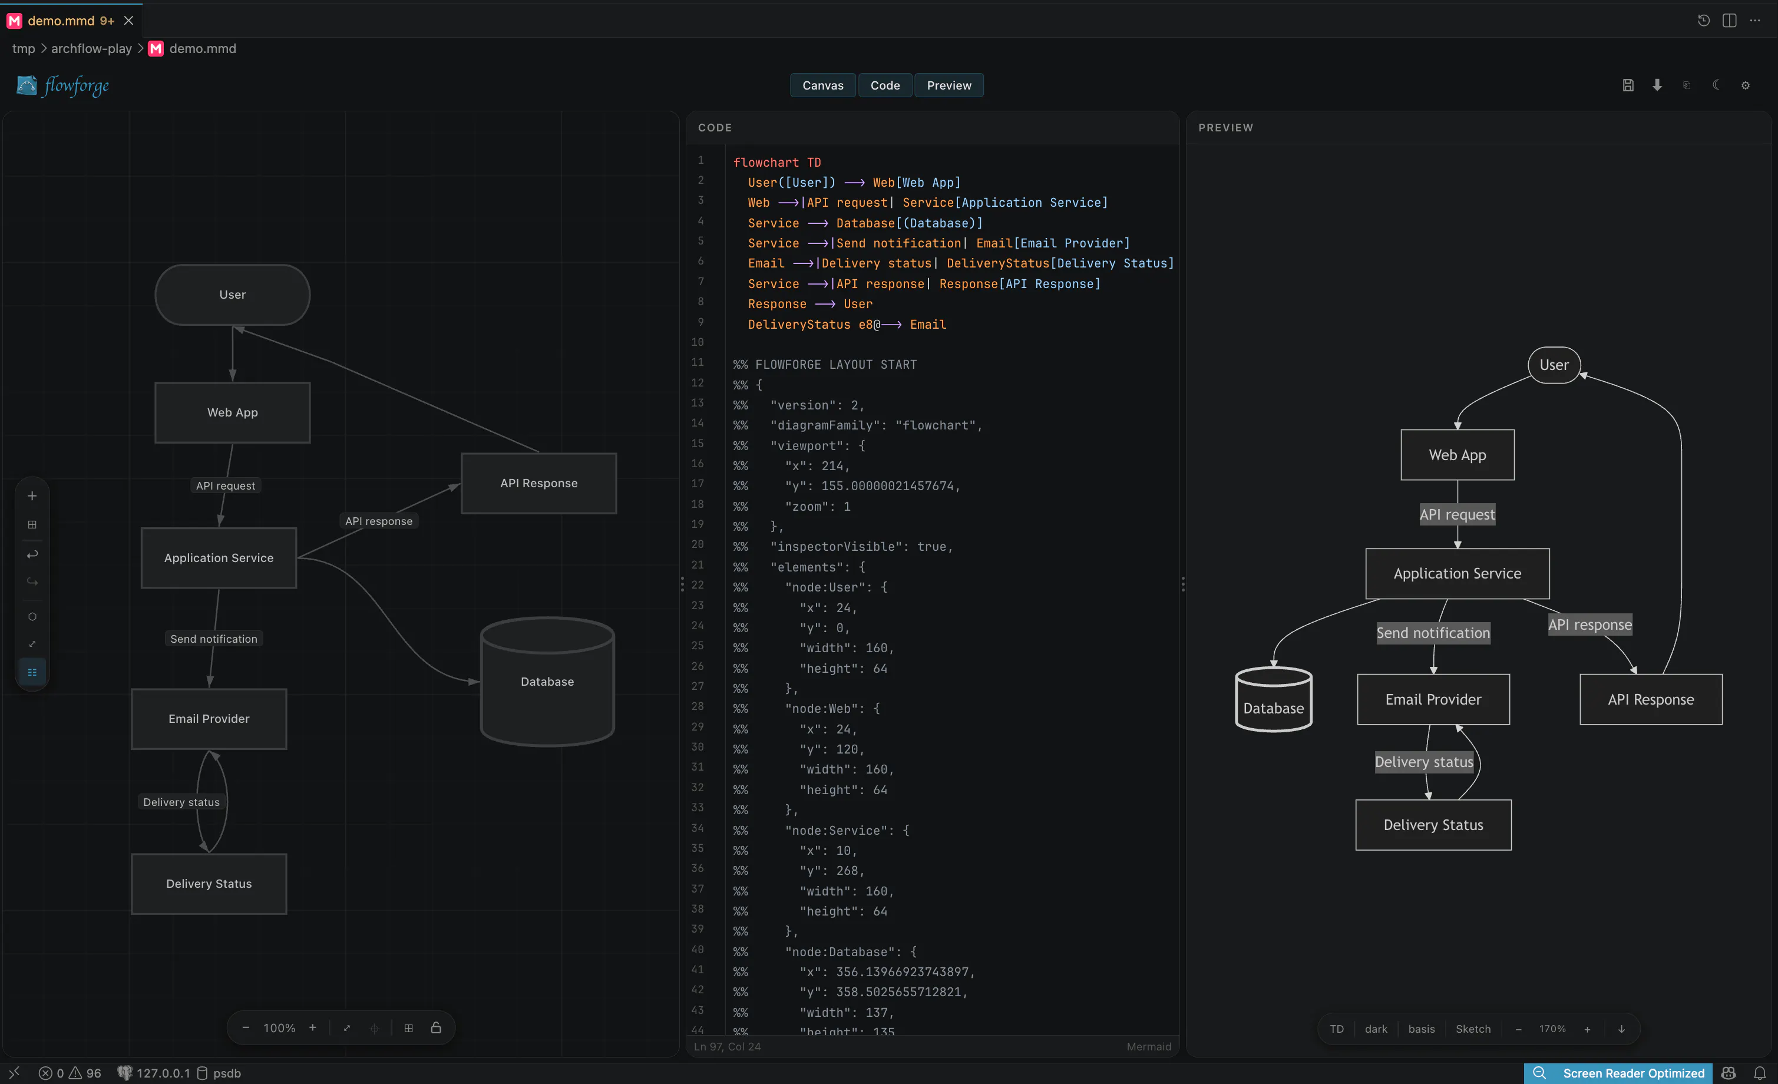The width and height of the screenshot is (1778, 1084).
Task: Click the download export arrow icon
Action: point(1657,85)
